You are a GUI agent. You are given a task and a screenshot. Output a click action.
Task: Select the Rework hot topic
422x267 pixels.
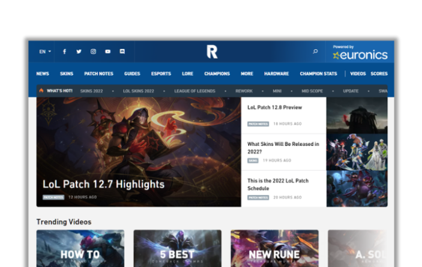[244, 91]
